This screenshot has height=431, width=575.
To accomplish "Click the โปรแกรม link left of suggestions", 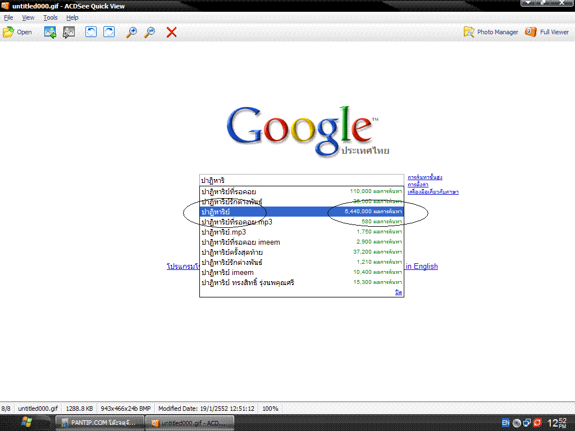I will 183,267.
